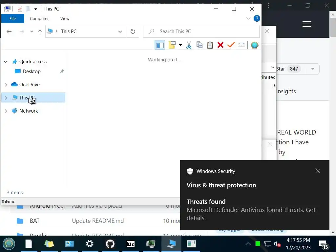
Task: Open the Customize Quick Access Toolbar dropdown
Action: [35, 9]
